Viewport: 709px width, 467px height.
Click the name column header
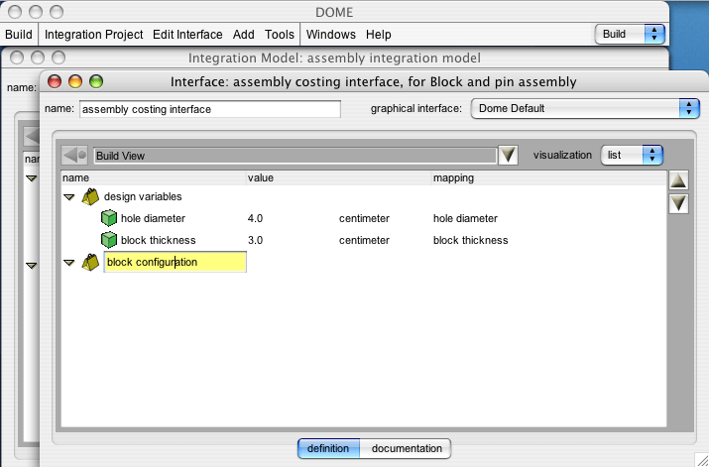[x=154, y=178]
